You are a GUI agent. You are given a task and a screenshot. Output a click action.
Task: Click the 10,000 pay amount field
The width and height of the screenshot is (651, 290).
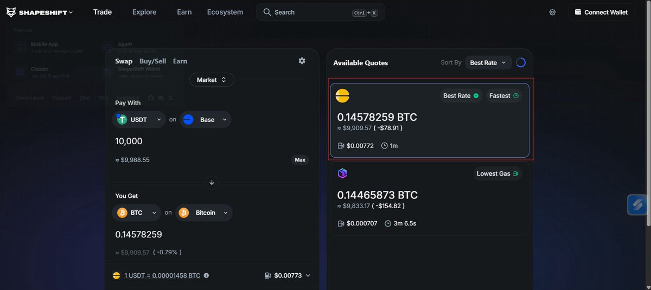click(129, 141)
